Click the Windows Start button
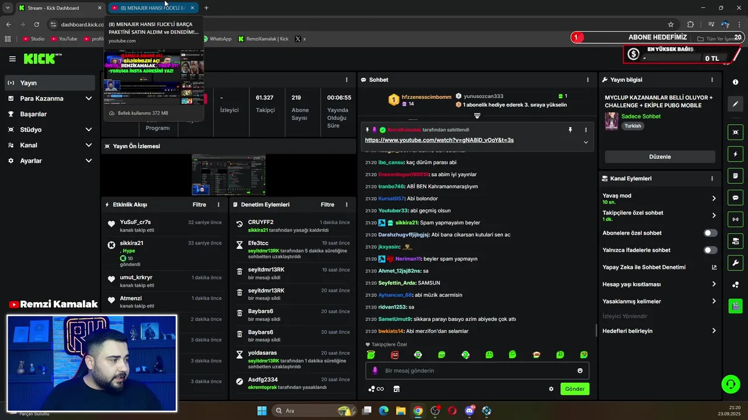Image resolution: width=748 pixels, height=420 pixels. coord(261,411)
